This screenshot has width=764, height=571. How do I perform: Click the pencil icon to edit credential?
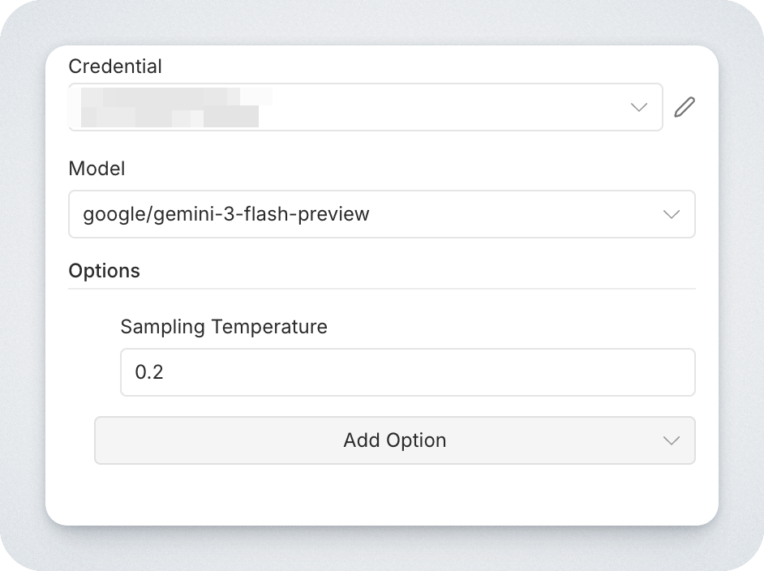[x=685, y=107]
